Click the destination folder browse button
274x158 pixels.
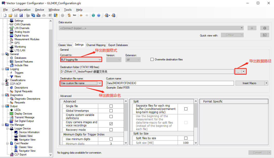tap(238, 72)
